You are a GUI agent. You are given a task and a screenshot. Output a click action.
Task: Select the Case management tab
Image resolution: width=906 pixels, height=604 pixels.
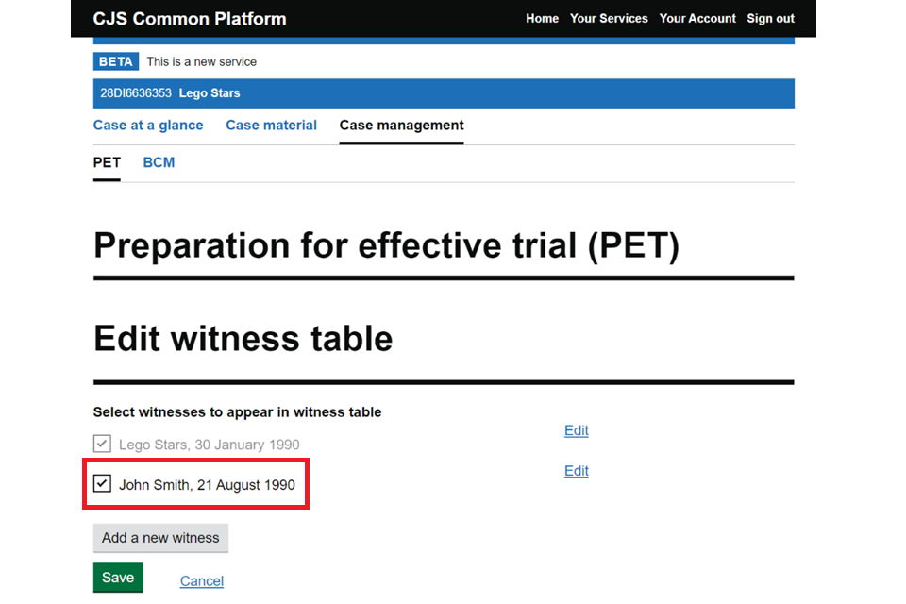[x=401, y=126]
